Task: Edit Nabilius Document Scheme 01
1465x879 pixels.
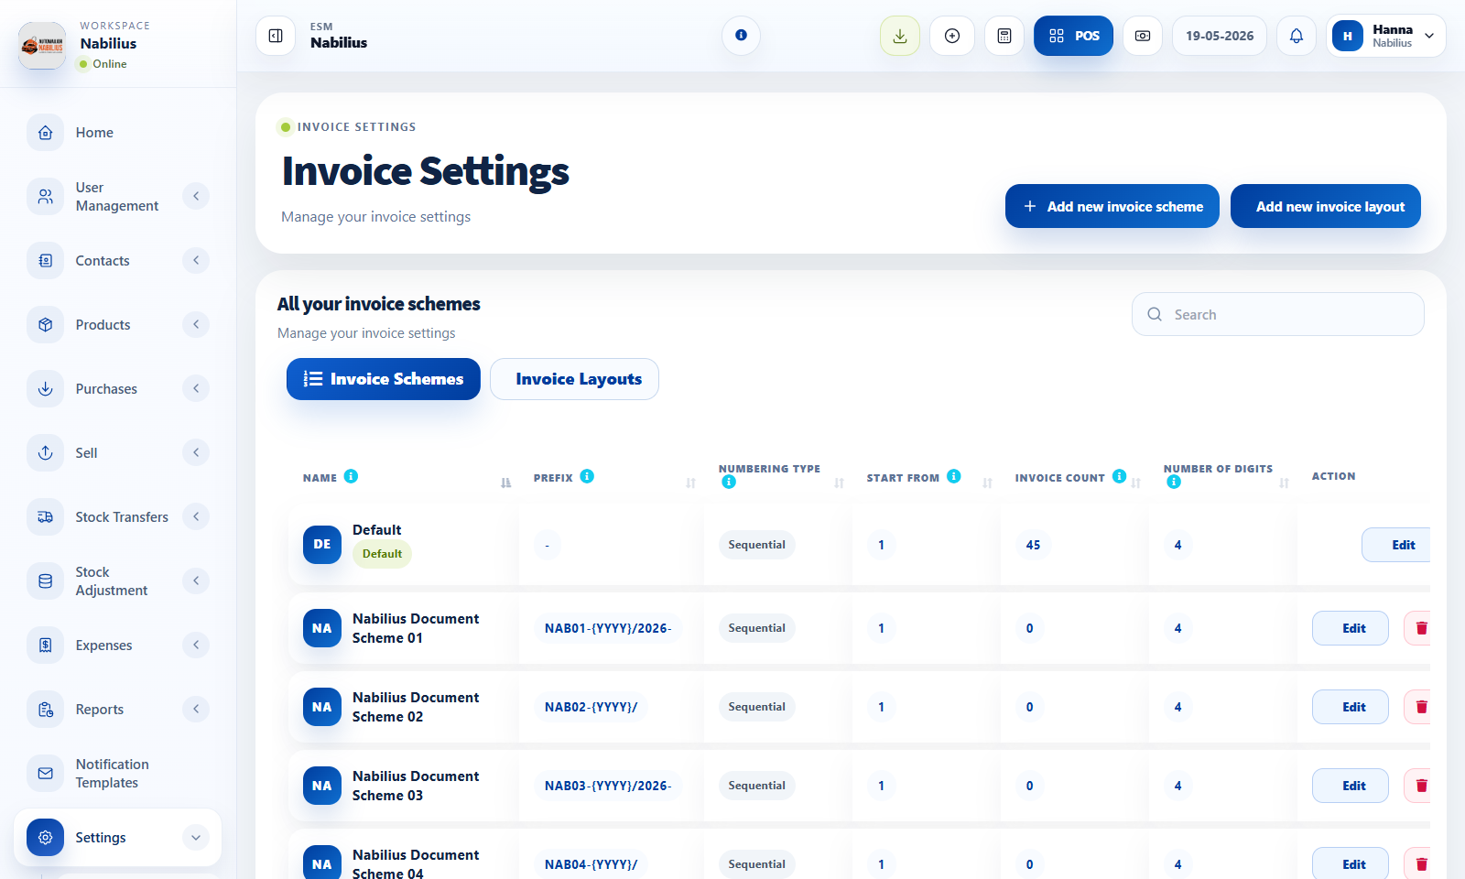Action: (1351, 628)
